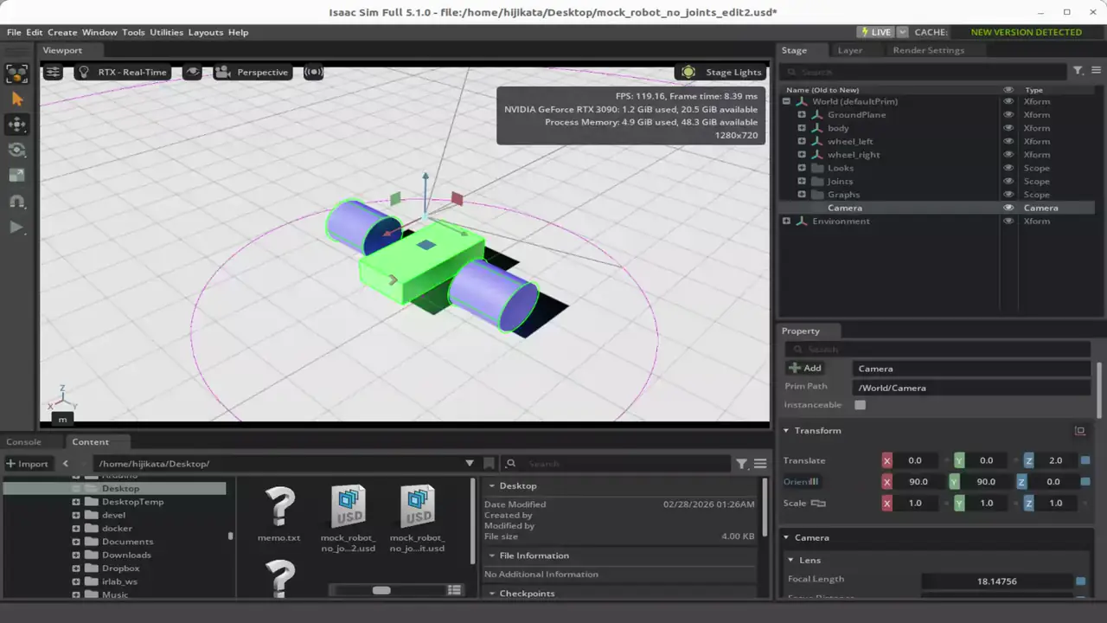Open viewport settings sliders icon

coord(53,72)
